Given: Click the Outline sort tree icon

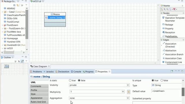Looking at the screenshot, I should coord(19,61).
